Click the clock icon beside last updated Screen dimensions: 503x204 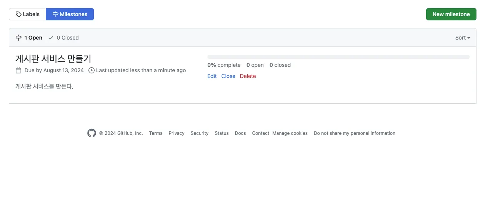pyautogui.click(x=91, y=70)
